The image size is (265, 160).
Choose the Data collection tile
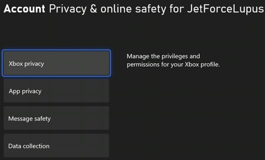(x=56, y=145)
